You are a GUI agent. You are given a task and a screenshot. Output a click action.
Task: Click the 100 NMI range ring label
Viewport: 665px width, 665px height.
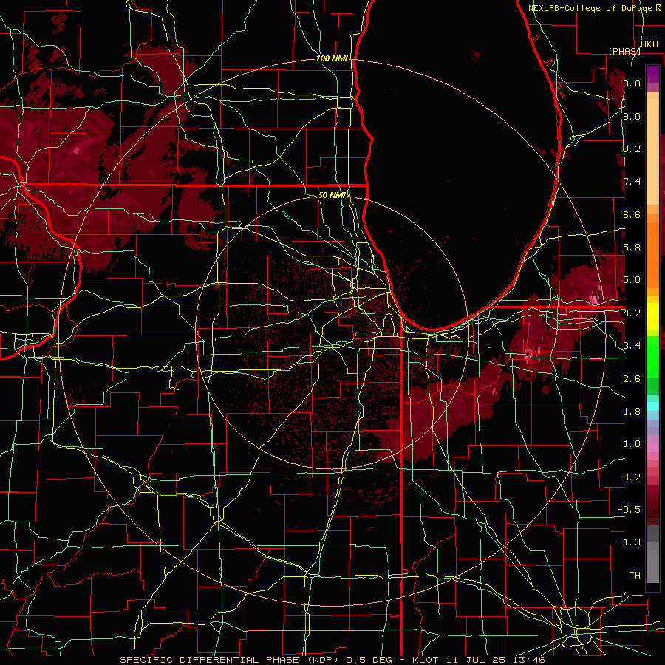tap(332, 58)
